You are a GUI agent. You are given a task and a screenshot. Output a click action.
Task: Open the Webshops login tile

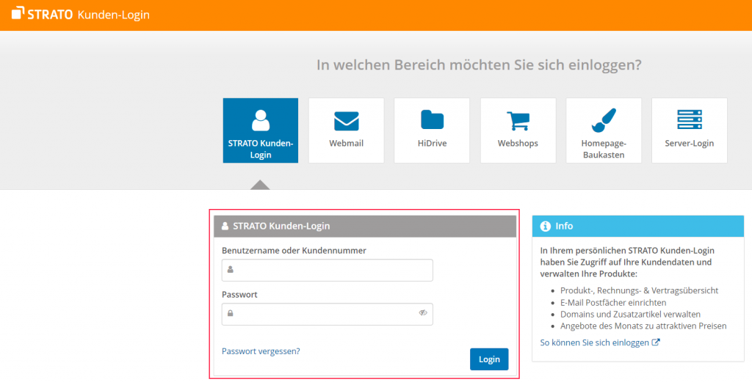tap(518, 131)
